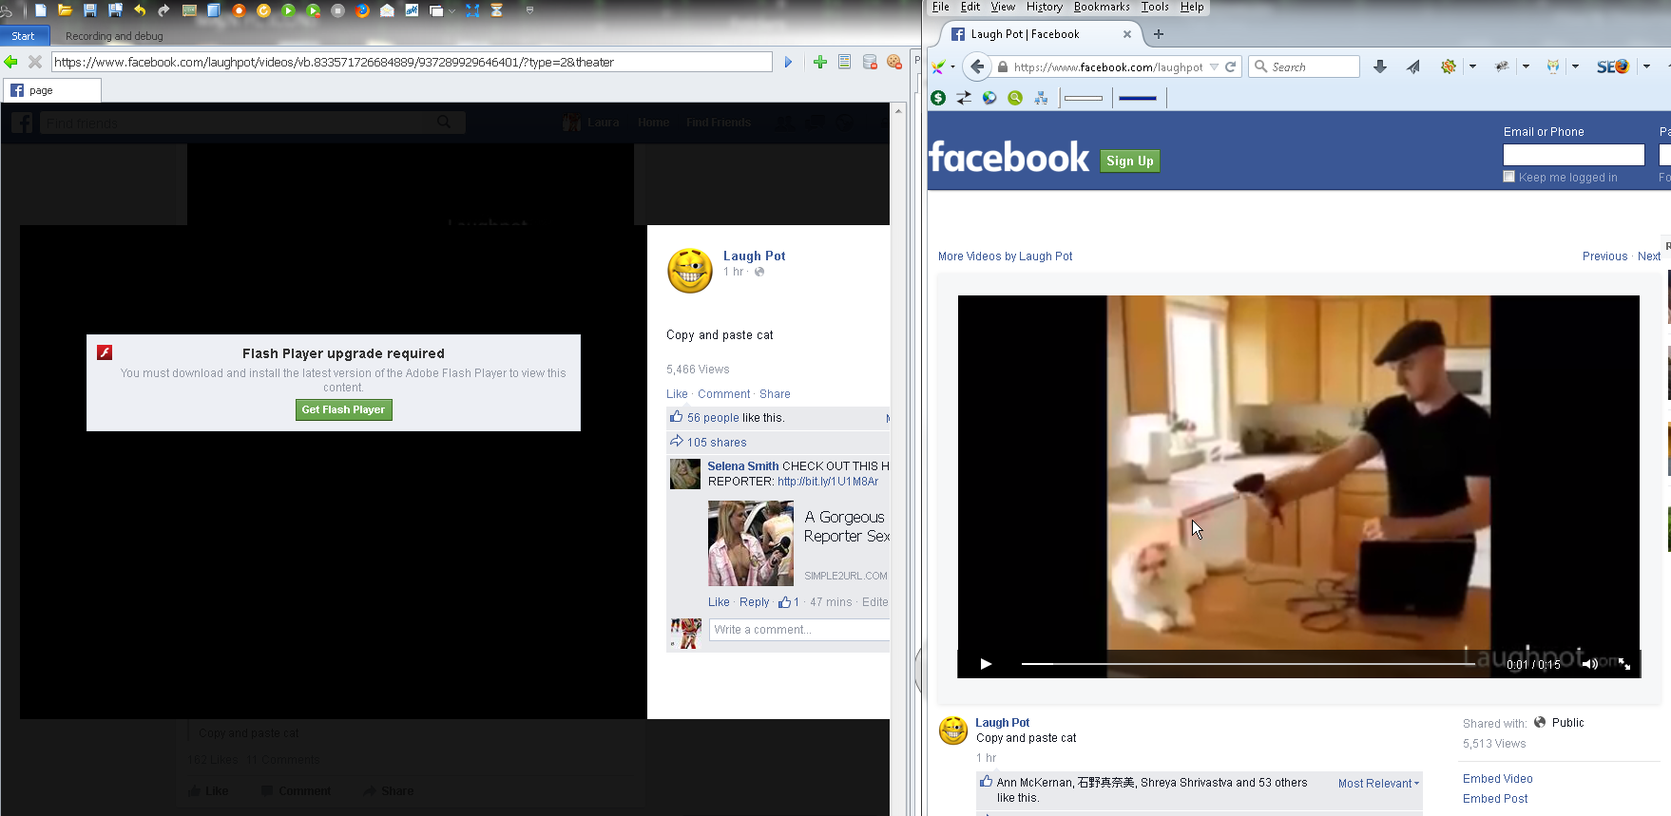Click green Play with red dot icon
The image size is (1671, 816).
tap(313, 10)
